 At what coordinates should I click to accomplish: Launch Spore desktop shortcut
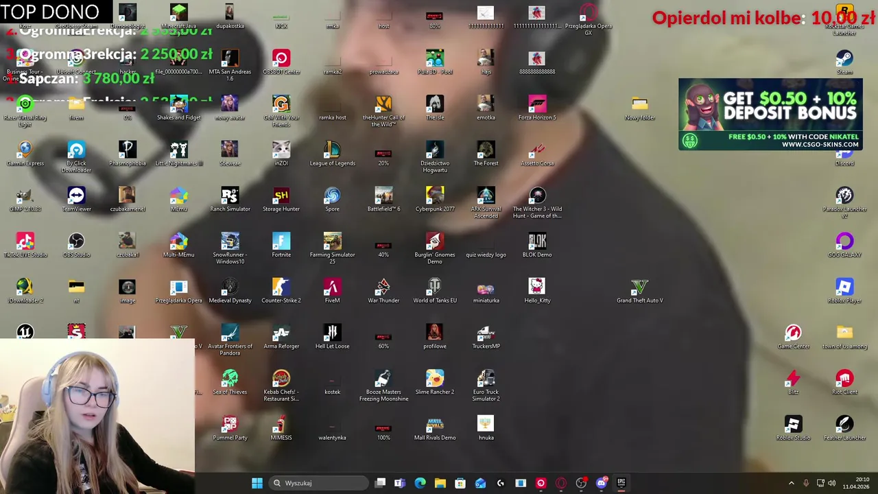click(x=332, y=199)
